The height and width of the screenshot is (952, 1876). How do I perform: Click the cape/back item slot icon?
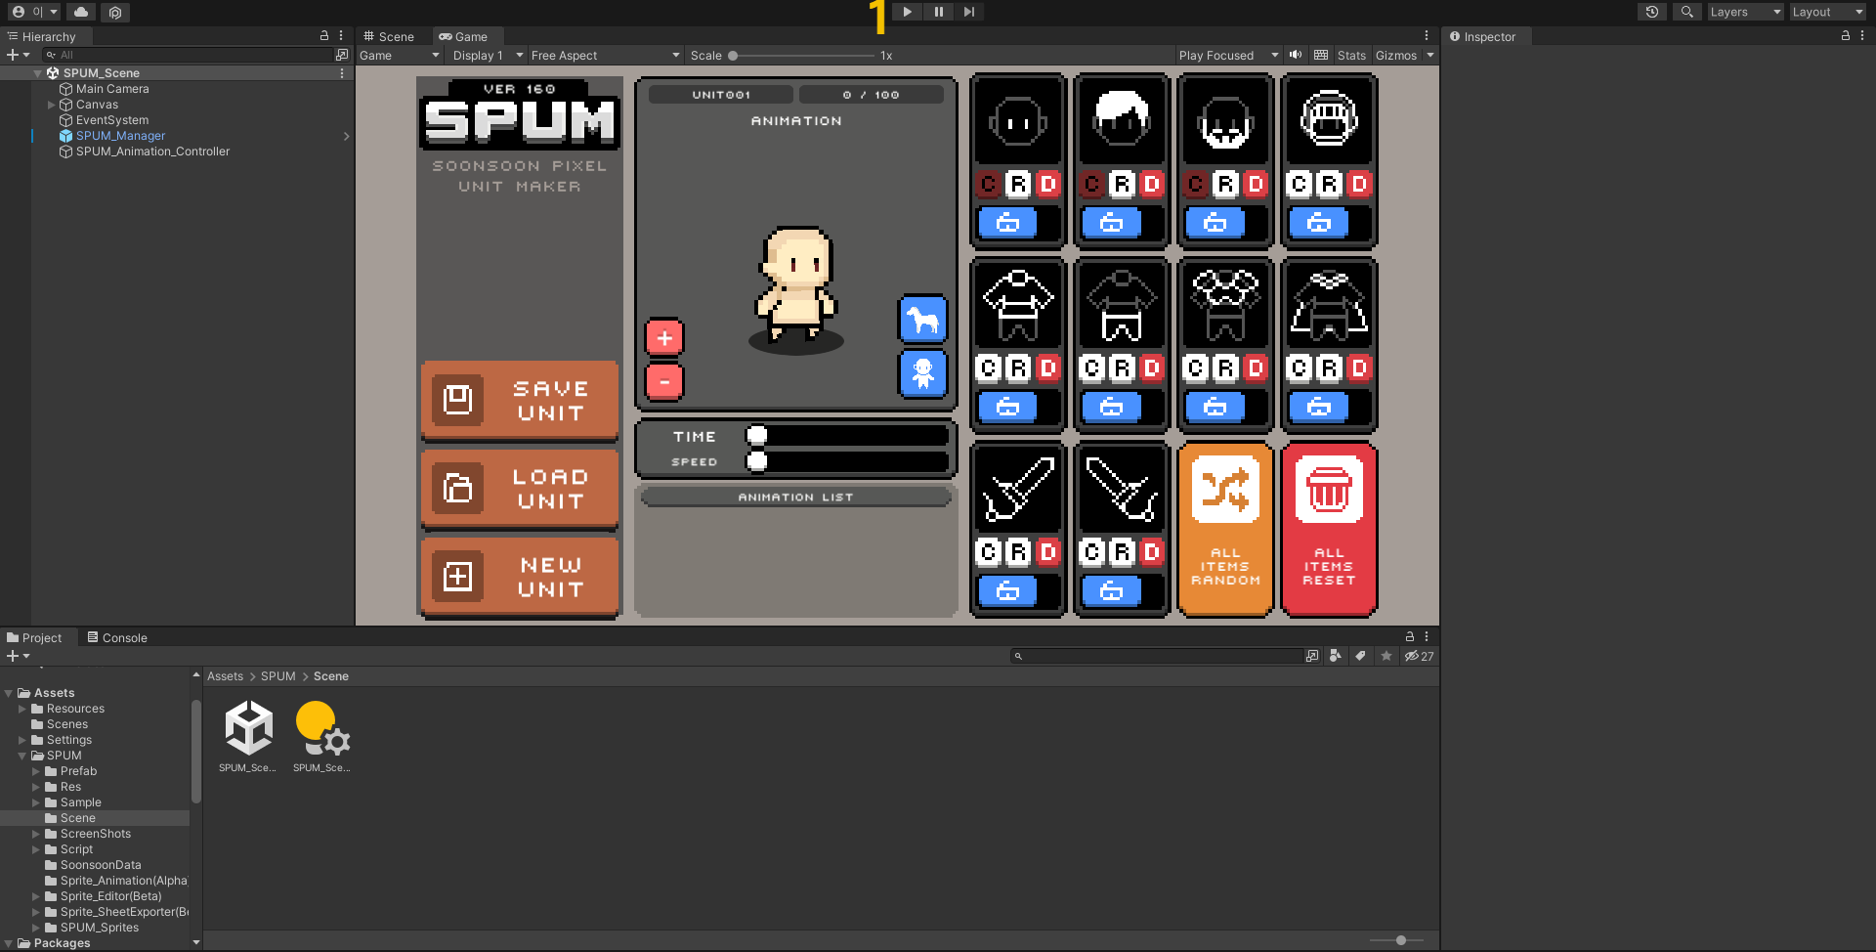(x=1329, y=305)
